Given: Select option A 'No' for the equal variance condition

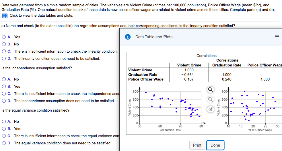Looking at the screenshot, I should [4, 121].
